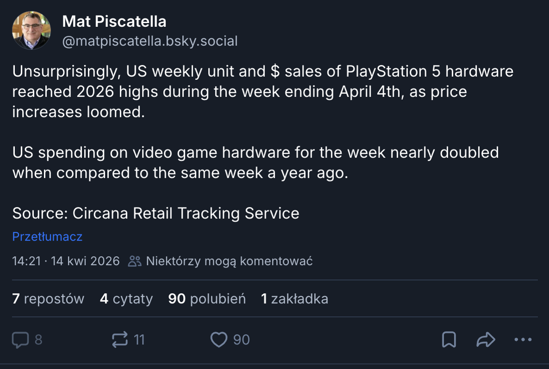Click the reply speech bubble icon
Viewport: 549px width, 369px height.
21,340
